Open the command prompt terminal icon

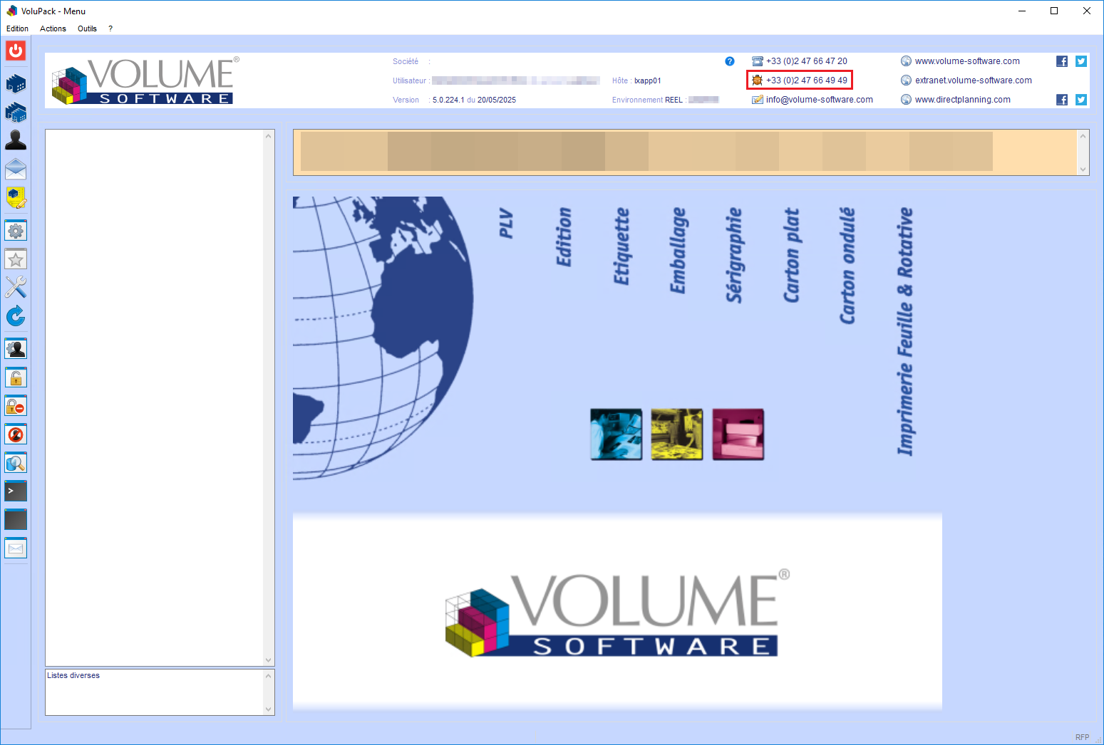16,491
